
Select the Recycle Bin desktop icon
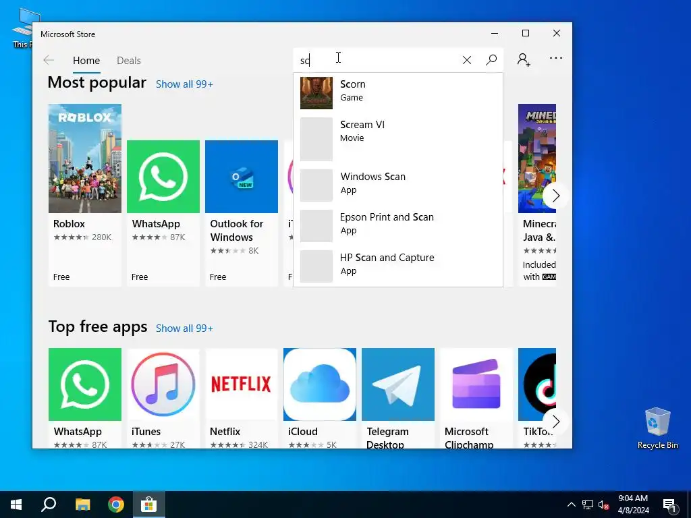coord(657,428)
